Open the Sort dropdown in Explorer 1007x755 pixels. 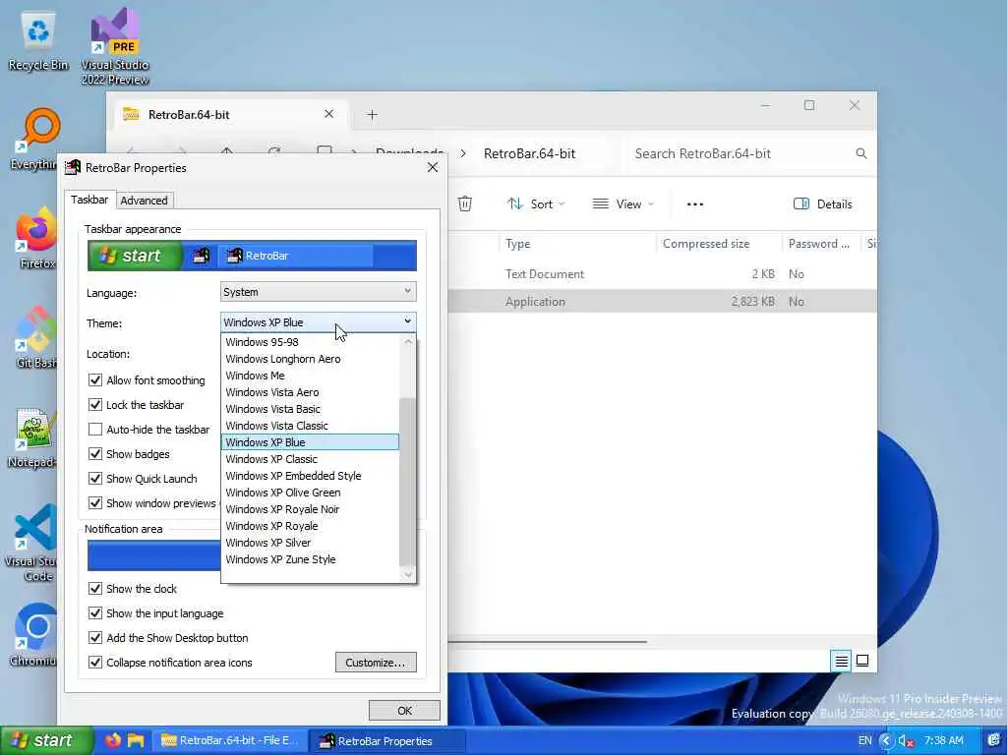[x=536, y=204]
